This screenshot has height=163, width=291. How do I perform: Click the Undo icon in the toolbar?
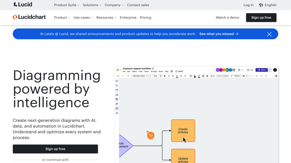coord(118,76)
